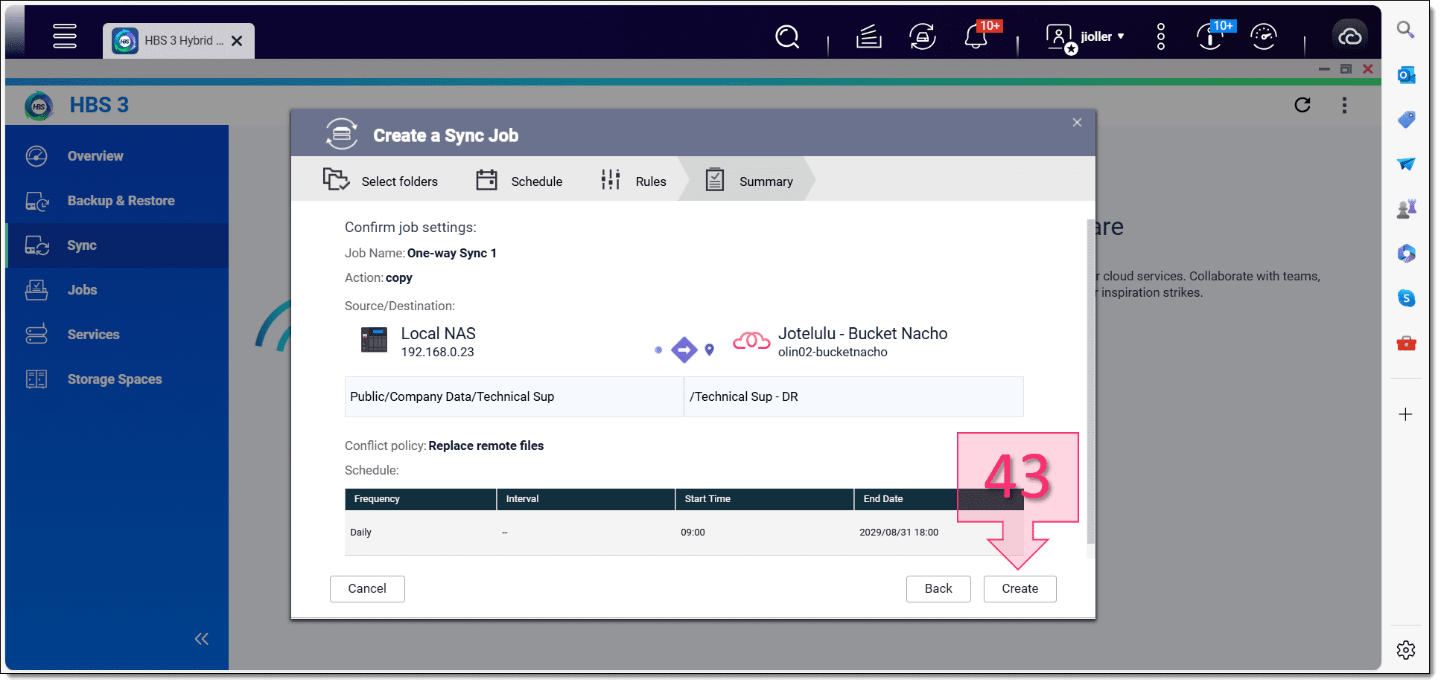Open Services in the sidebar
Viewport: 1441px width, 685px height.
[x=117, y=335]
